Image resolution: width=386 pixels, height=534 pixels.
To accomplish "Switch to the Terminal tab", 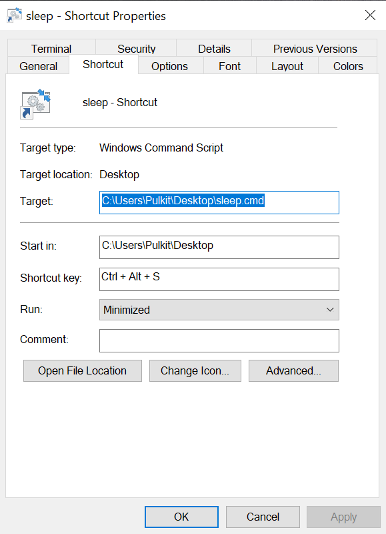I will [51, 49].
